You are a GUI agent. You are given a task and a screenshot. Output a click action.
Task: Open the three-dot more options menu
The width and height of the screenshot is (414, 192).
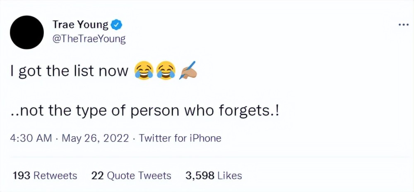403,25
